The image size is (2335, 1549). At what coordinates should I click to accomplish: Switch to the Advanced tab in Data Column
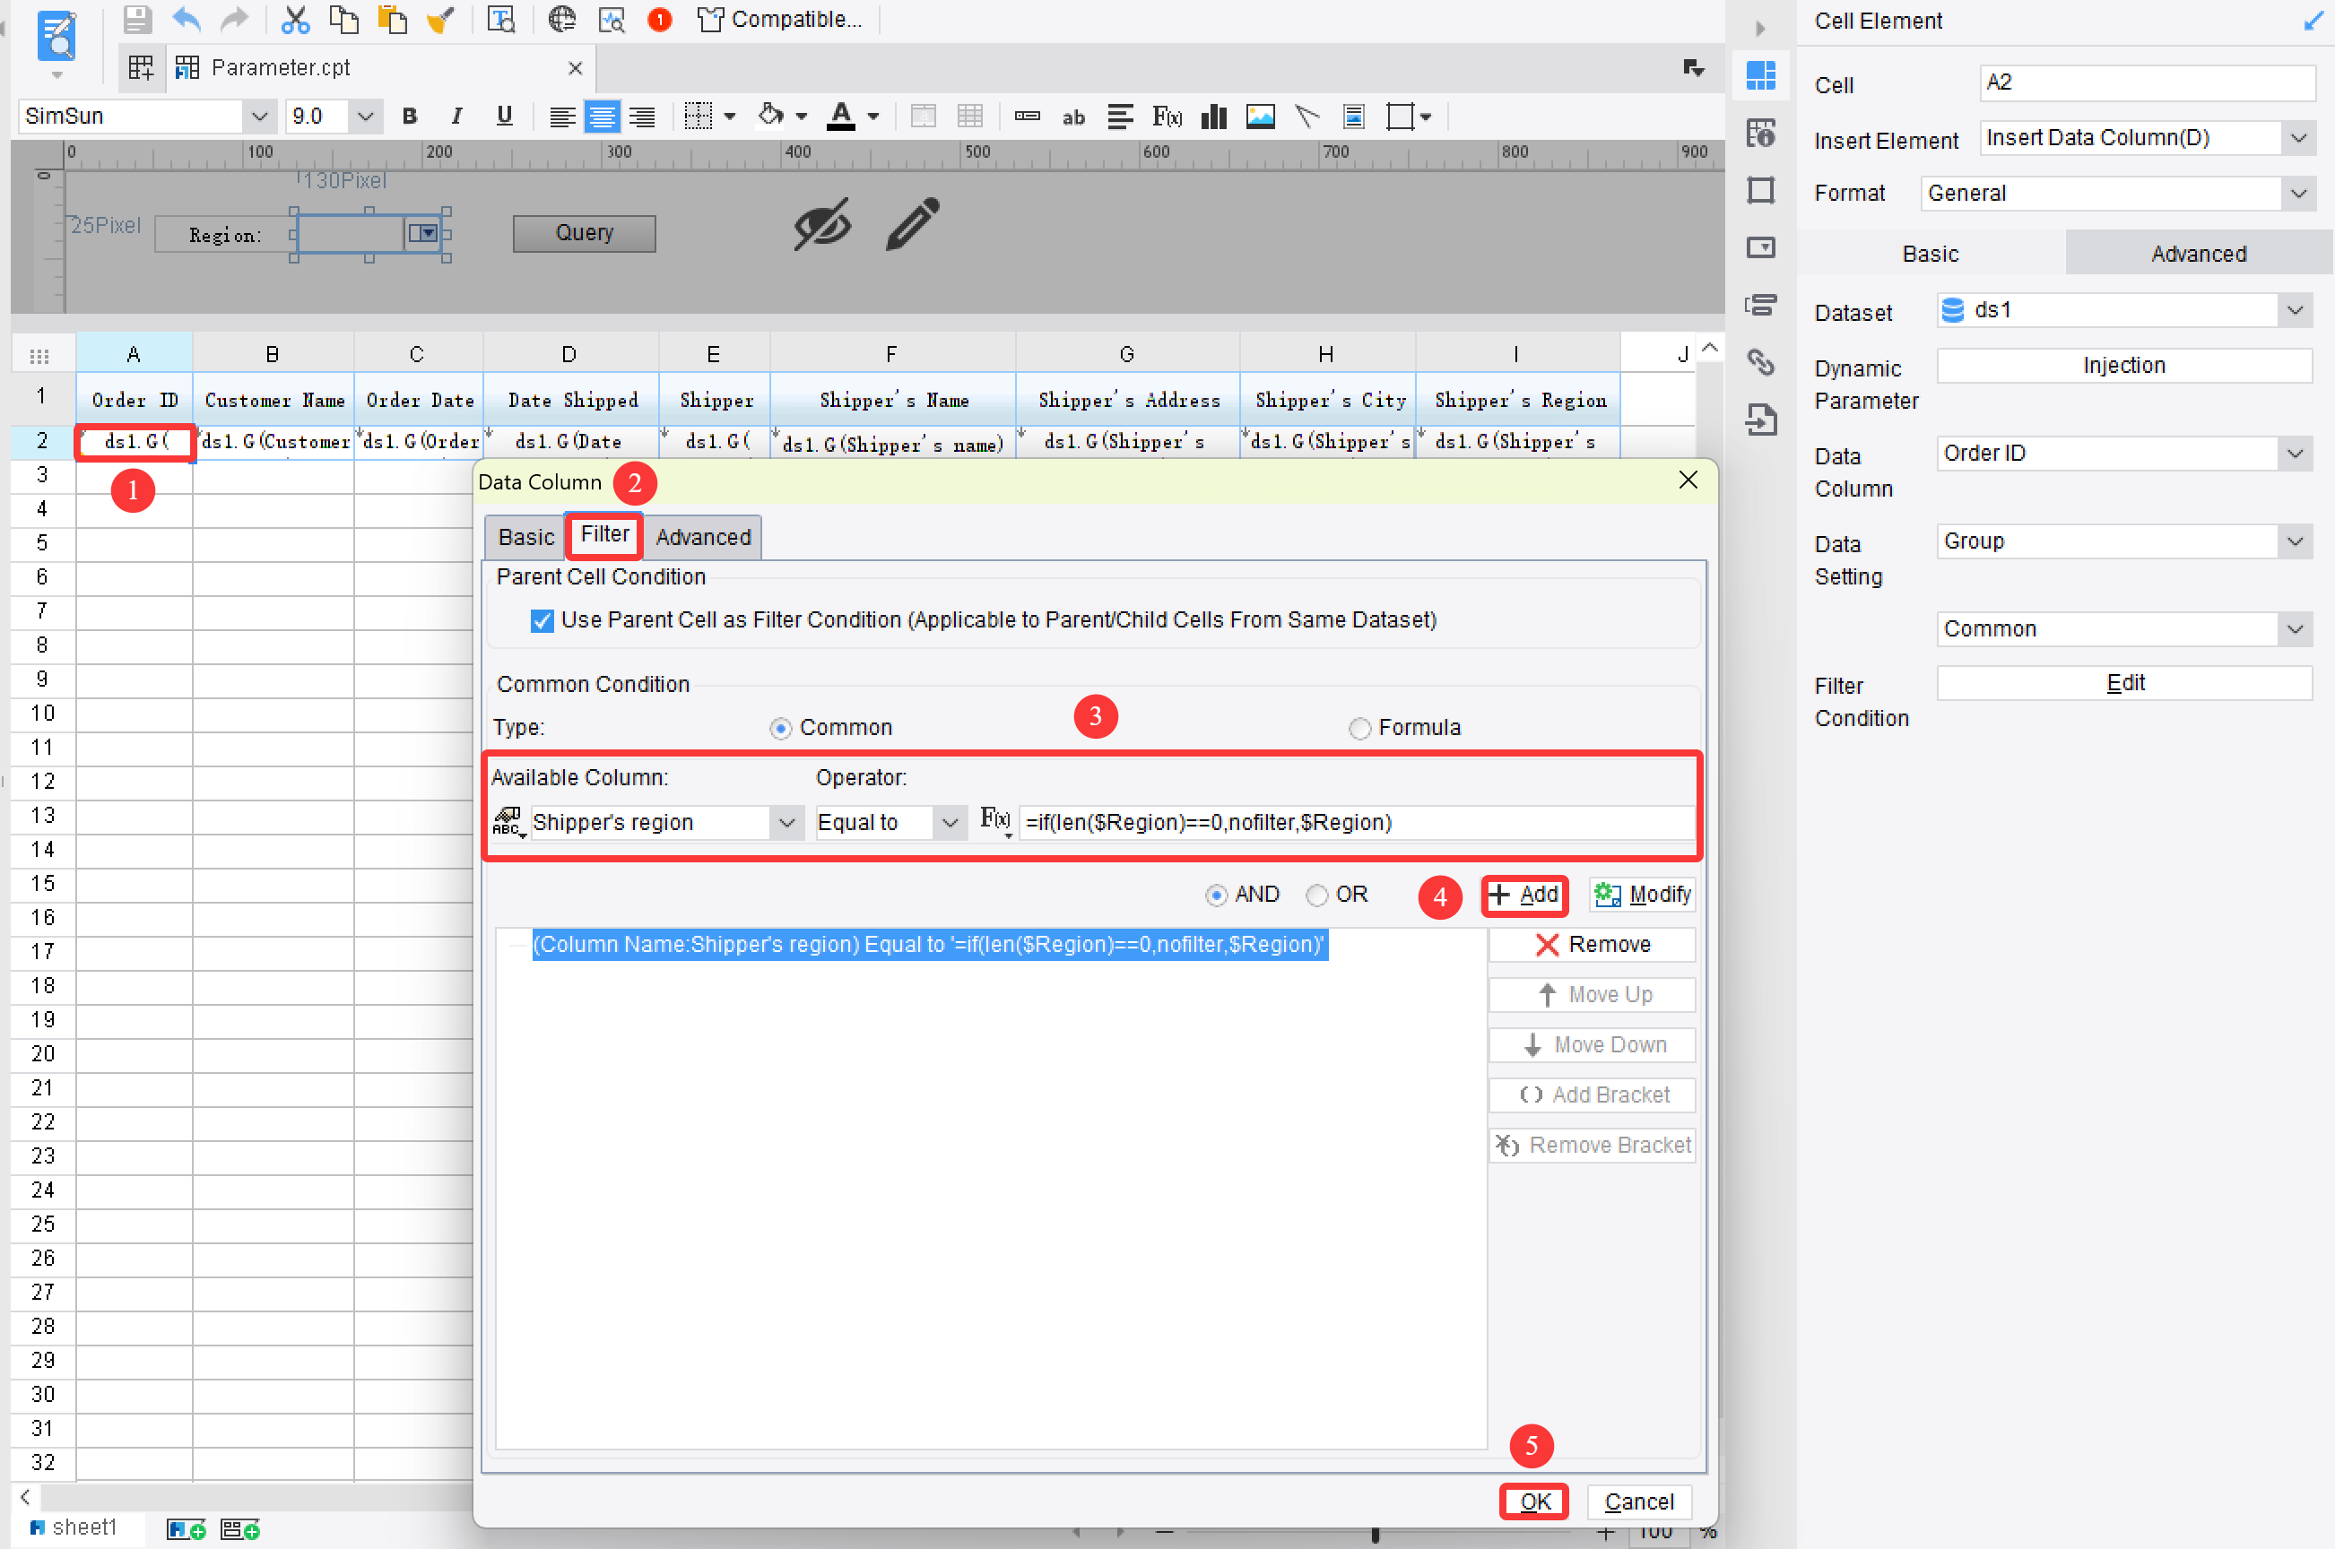[703, 536]
